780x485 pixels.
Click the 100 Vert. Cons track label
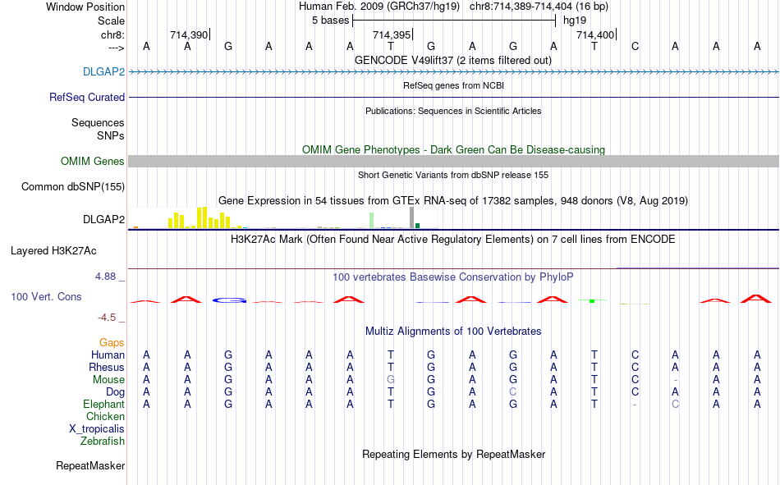[x=46, y=296]
